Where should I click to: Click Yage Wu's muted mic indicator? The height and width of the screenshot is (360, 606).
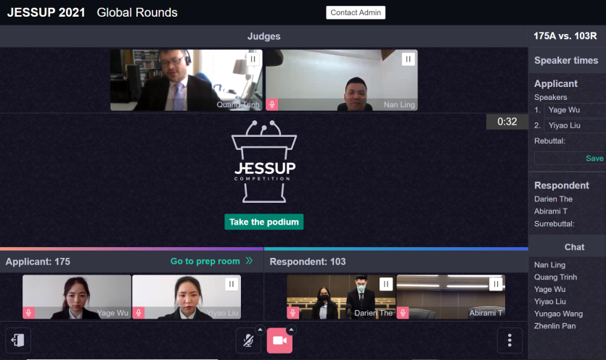click(29, 313)
